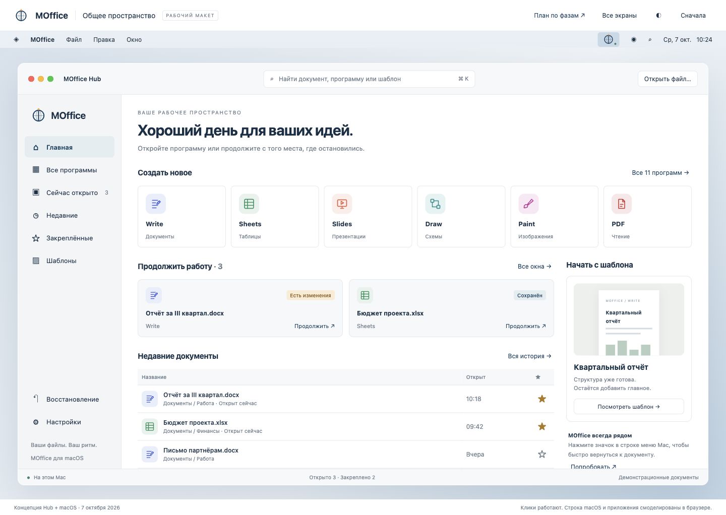
Task: Open the План по фазам link
Action: point(560,16)
